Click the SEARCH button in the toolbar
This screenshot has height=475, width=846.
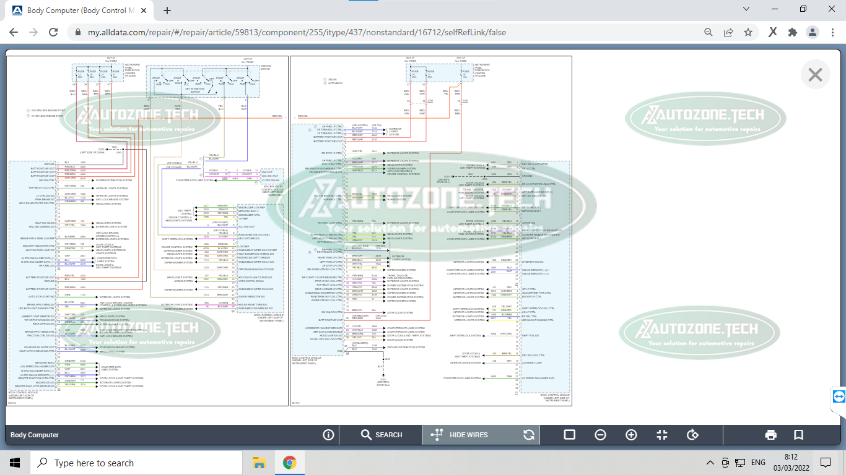[x=381, y=435]
